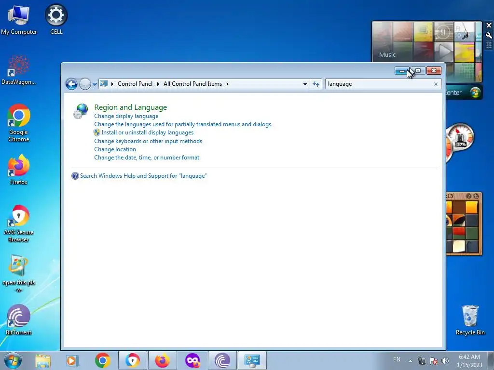Viewport: 494px width, 370px height.
Task: Open the purple mask app in taskbar
Action: [192, 360]
